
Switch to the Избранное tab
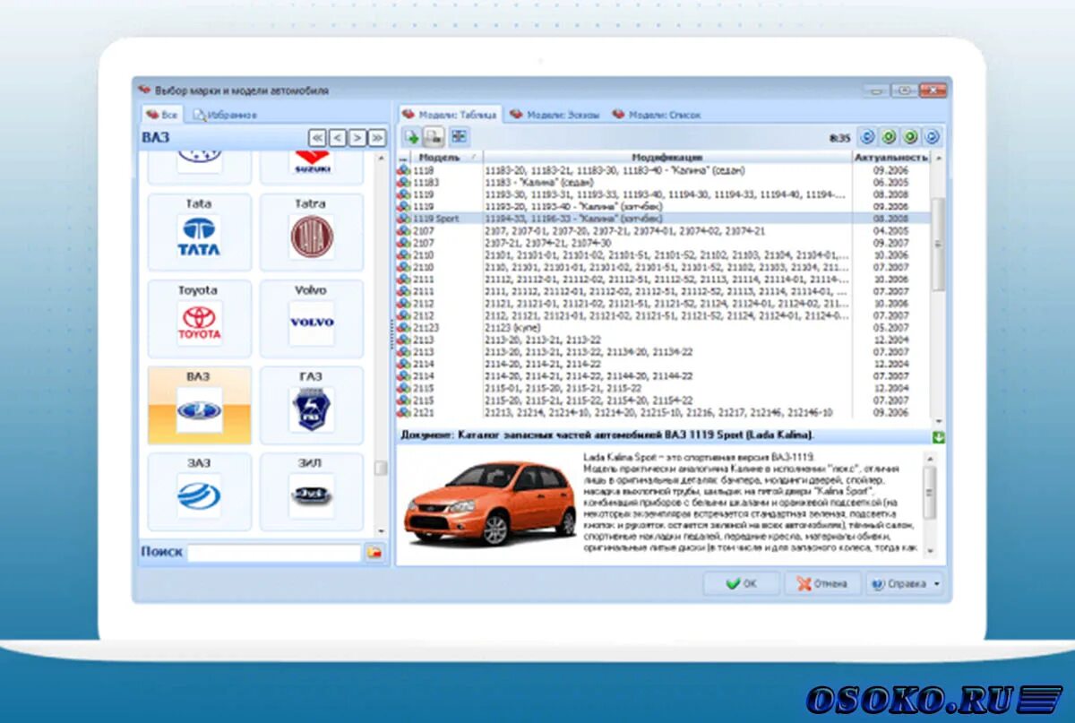(226, 115)
